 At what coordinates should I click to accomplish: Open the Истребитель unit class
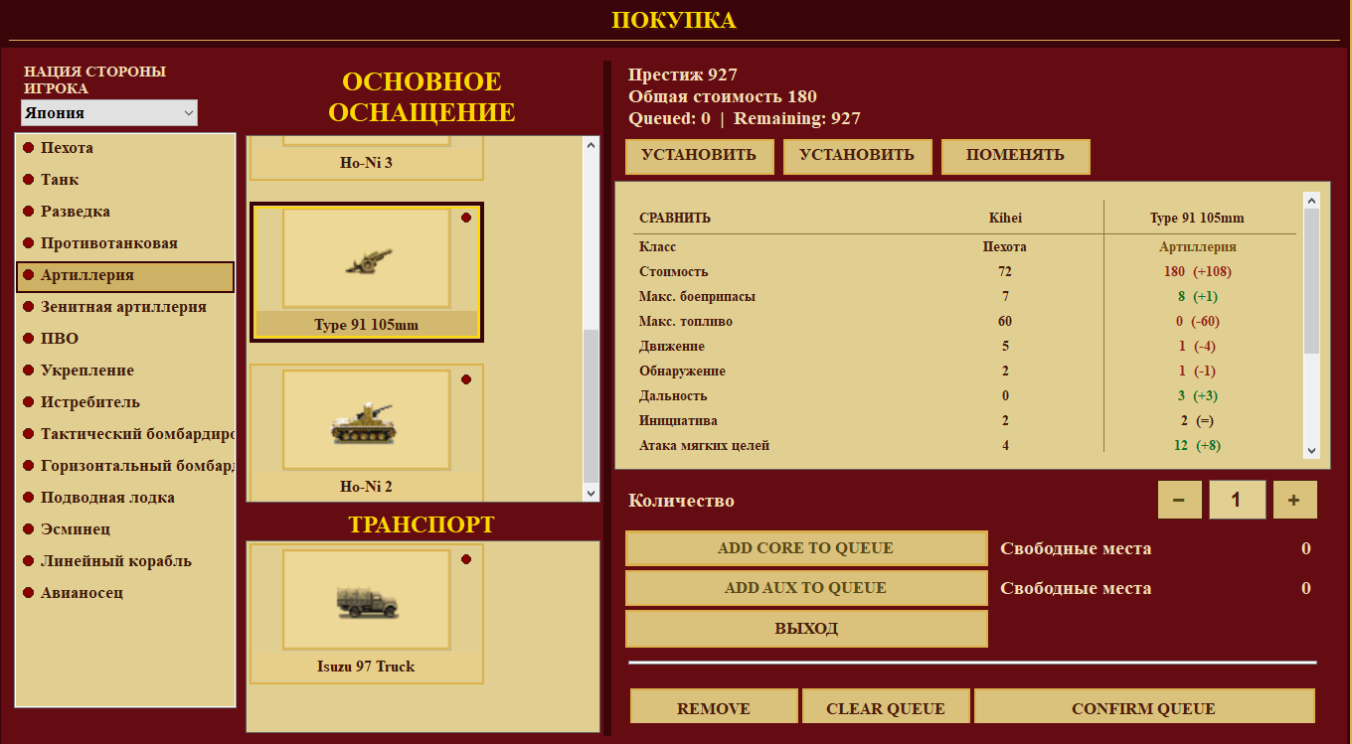pos(125,402)
